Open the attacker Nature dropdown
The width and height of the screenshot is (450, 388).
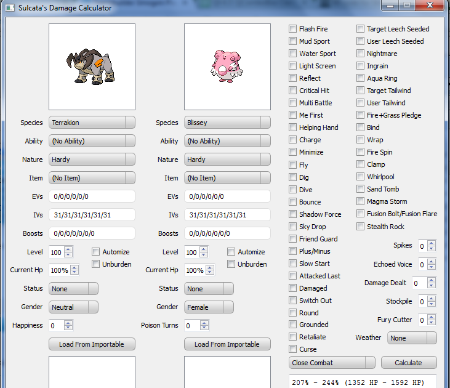pos(92,160)
